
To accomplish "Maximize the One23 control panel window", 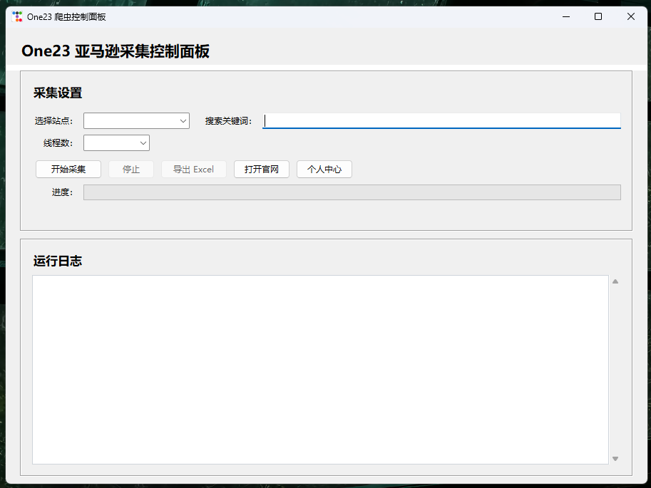I will (x=598, y=16).
